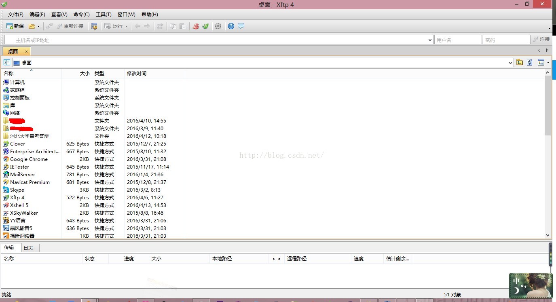
Task: Click the speech bubble feedback icon
Action: click(241, 26)
